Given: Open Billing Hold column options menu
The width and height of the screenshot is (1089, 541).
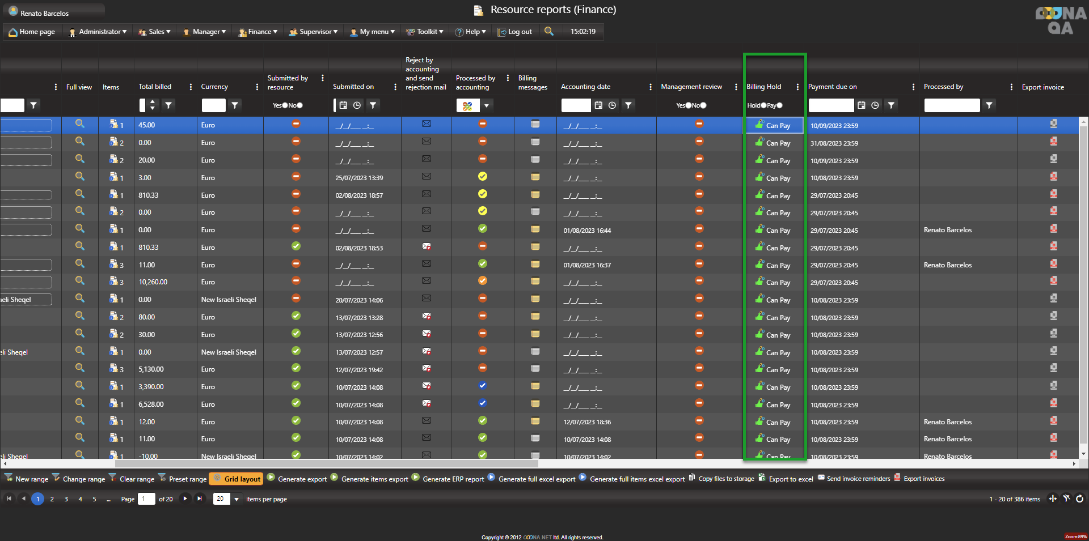Looking at the screenshot, I should (797, 87).
